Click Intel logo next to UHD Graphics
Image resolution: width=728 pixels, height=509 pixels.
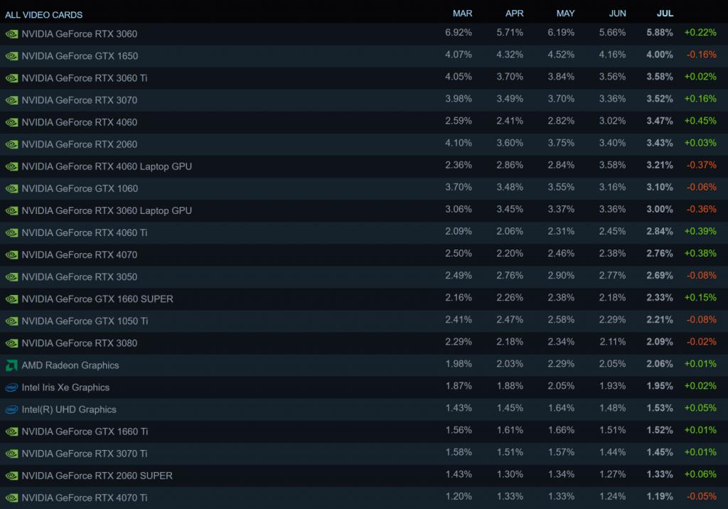pyautogui.click(x=11, y=409)
